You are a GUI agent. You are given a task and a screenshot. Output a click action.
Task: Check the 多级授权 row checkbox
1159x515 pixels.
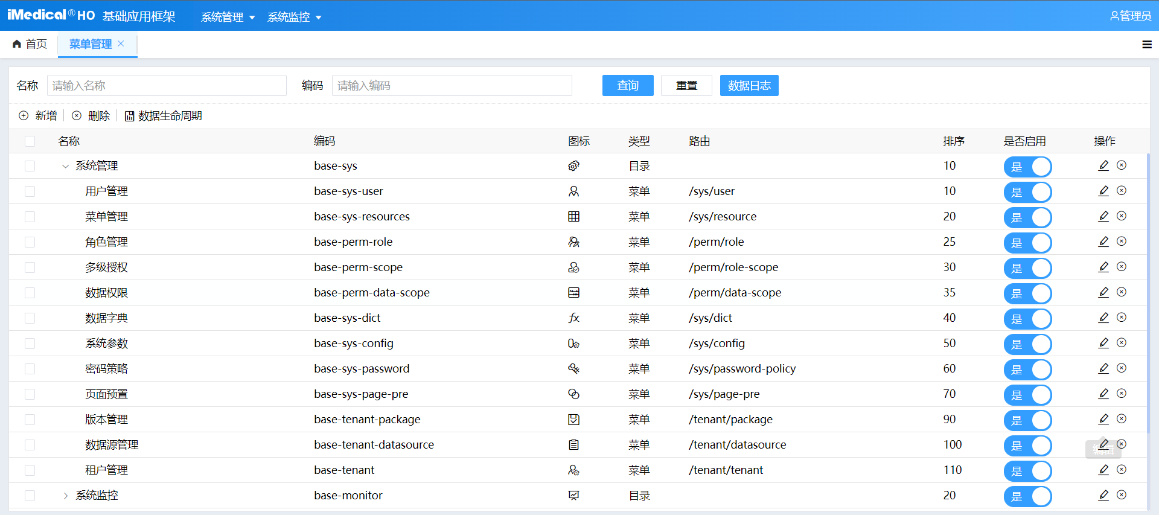tap(30, 267)
